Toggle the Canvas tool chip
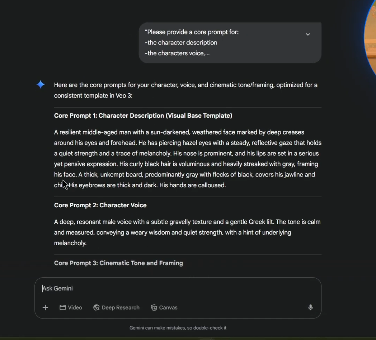The image size is (376, 340). 164,307
